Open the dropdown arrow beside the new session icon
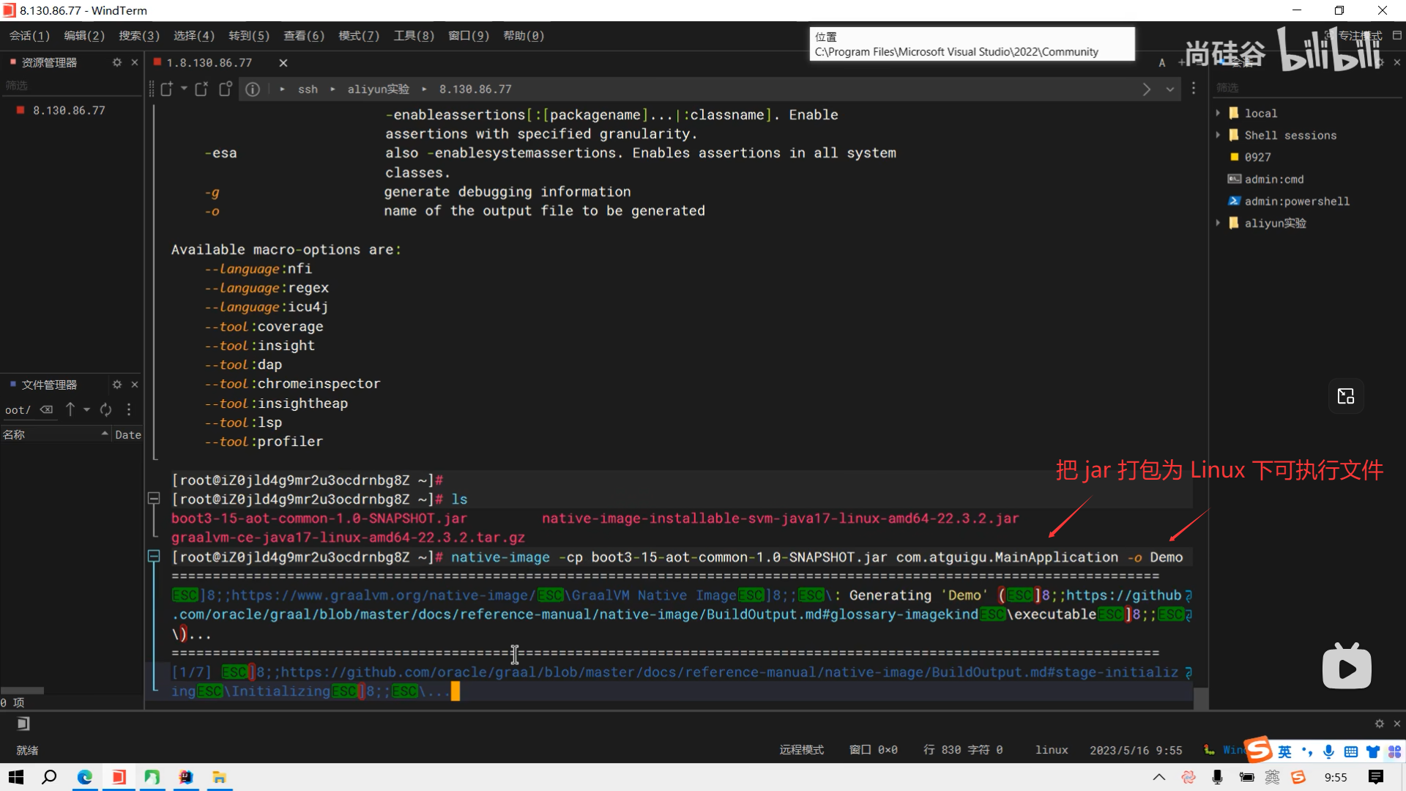The height and width of the screenshot is (791, 1406). click(x=184, y=89)
